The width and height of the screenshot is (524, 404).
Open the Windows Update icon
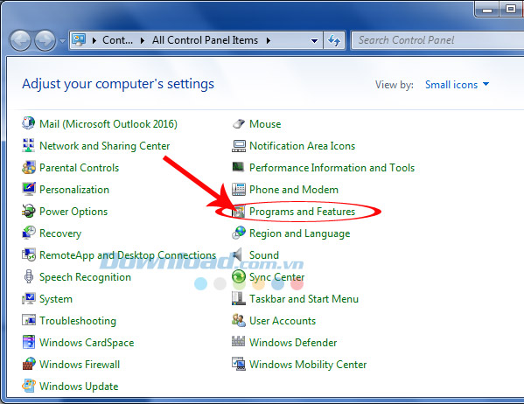[x=29, y=386]
